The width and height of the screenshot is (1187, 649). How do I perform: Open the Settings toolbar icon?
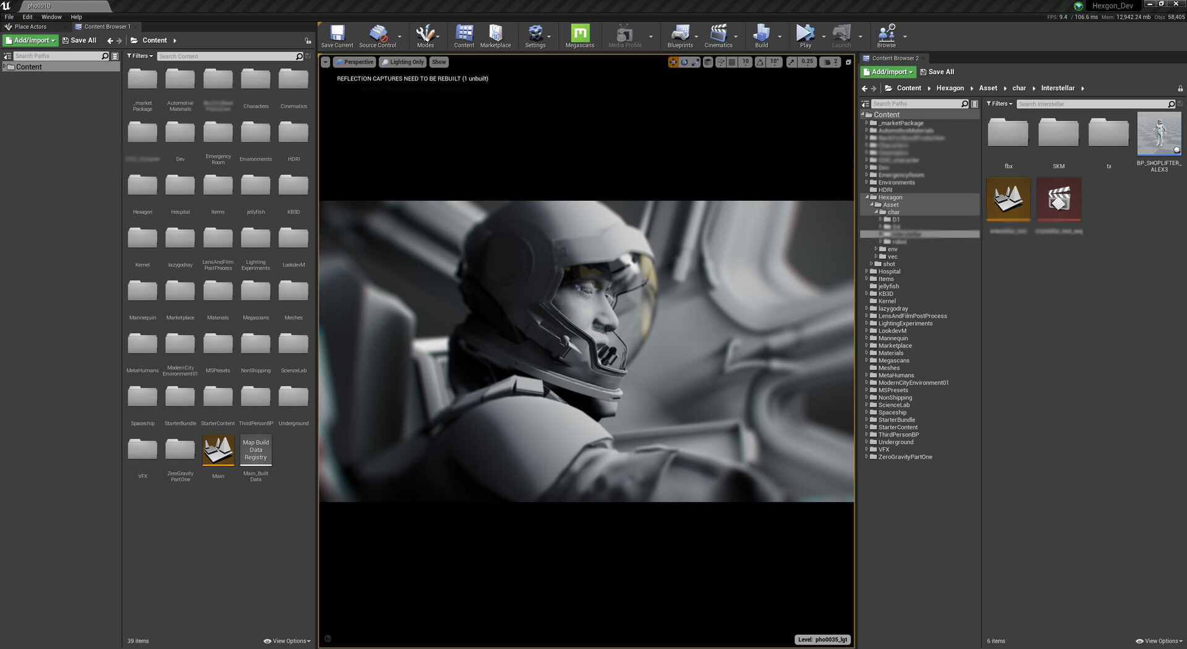(x=535, y=36)
